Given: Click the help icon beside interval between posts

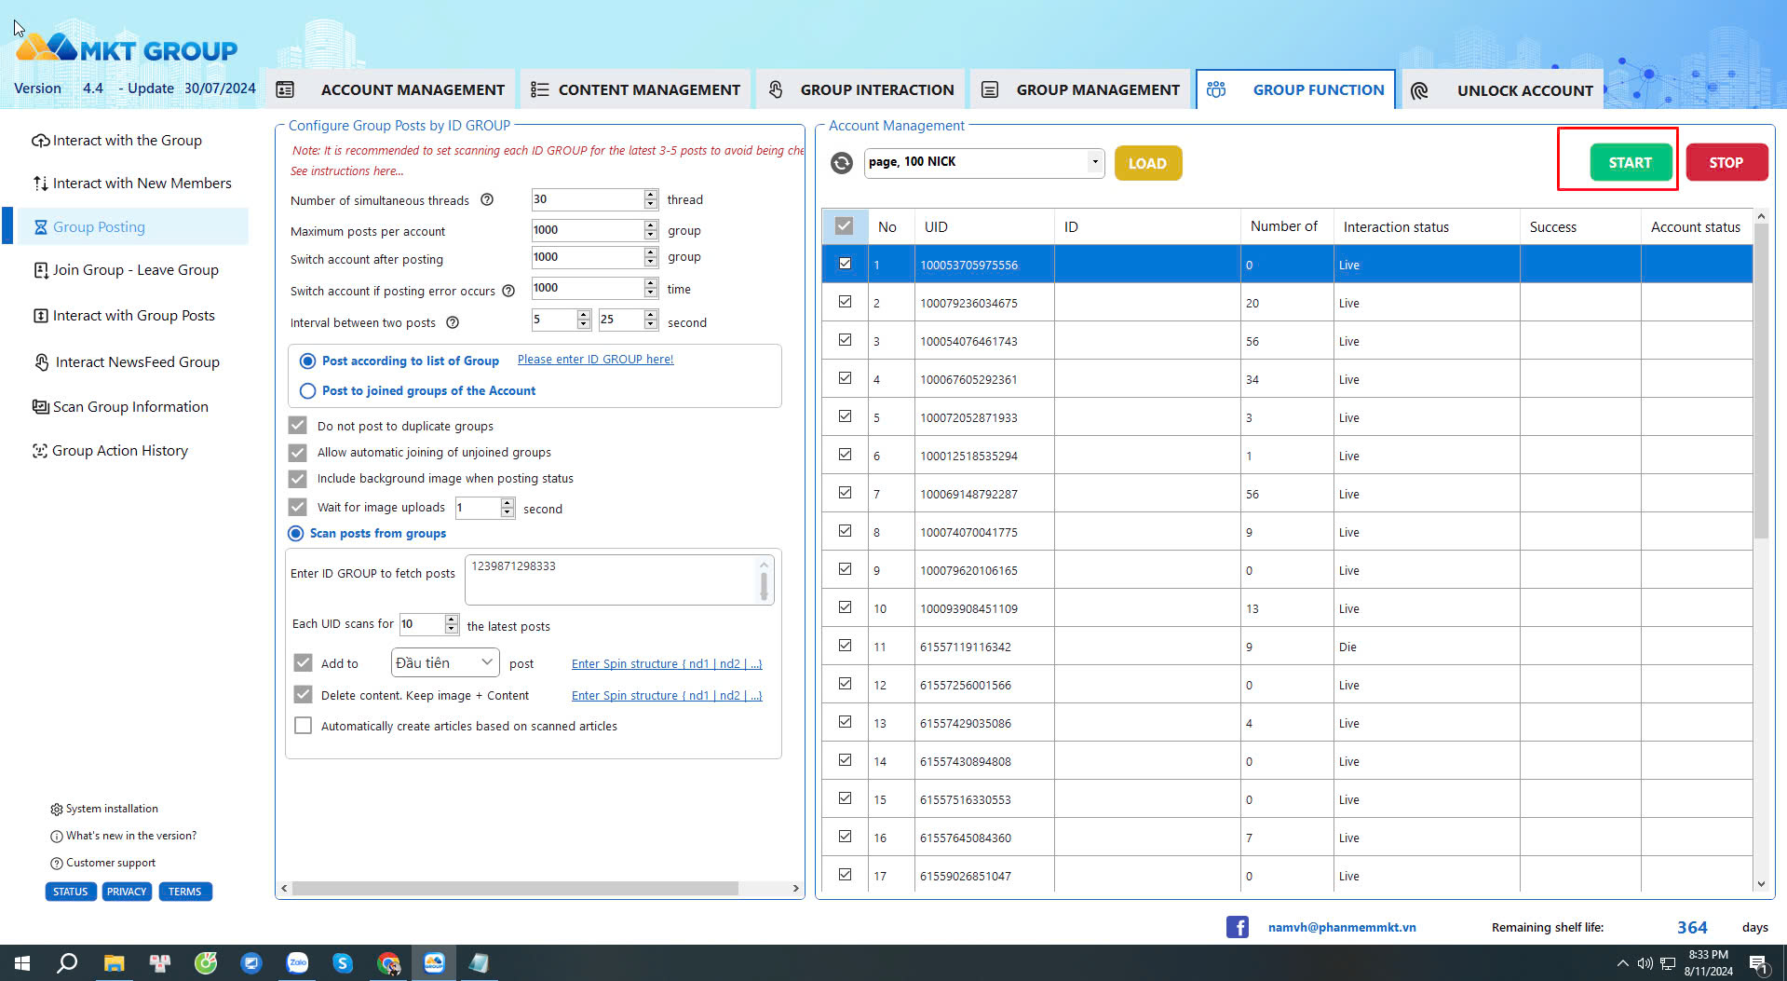Looking at the screenshot, I should (x=453, y=323).
